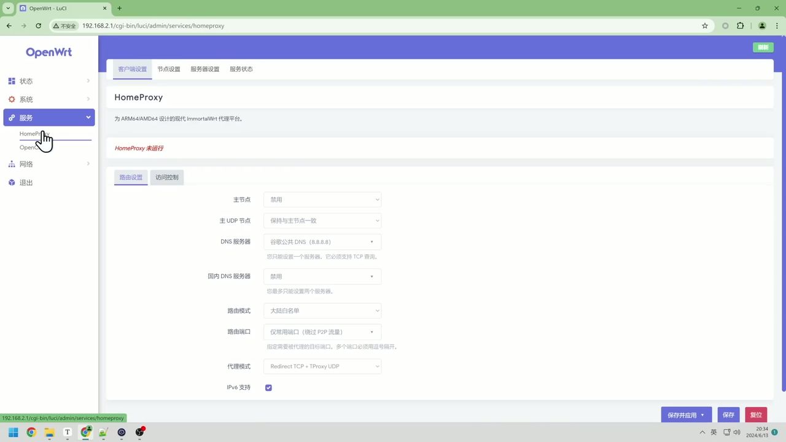Select the 服务 wrench icon in sidebar

point(11,117)
